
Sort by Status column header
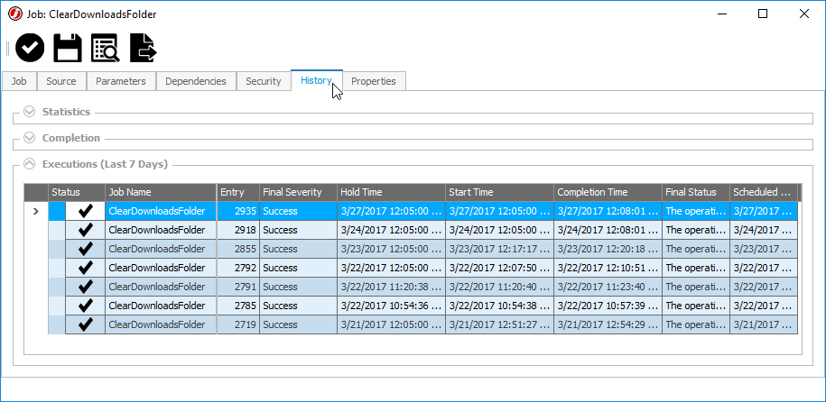click(77, 192)
